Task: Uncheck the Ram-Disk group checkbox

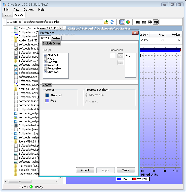Action: pos(45,65)
